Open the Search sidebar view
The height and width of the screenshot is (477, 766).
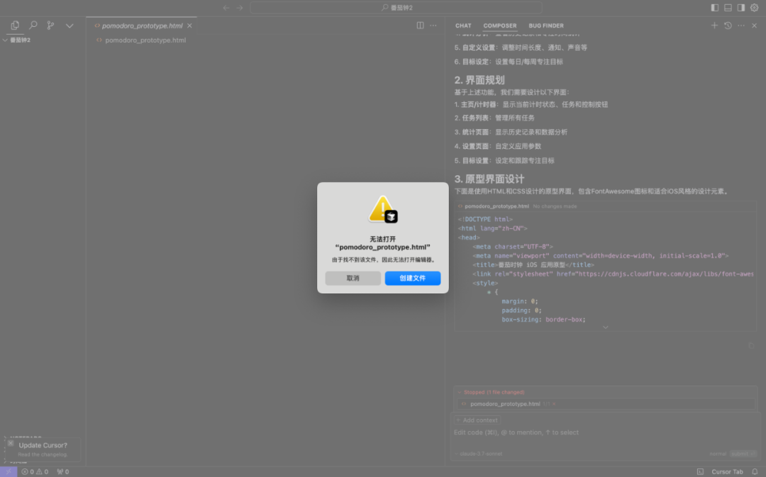point(33,26)
